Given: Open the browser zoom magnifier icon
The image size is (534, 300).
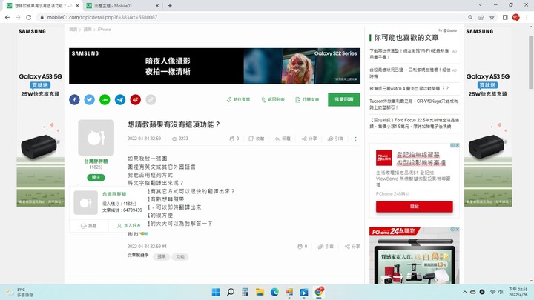Looking at the screenshot, I should pyautogui.click(x=470, y=17).
